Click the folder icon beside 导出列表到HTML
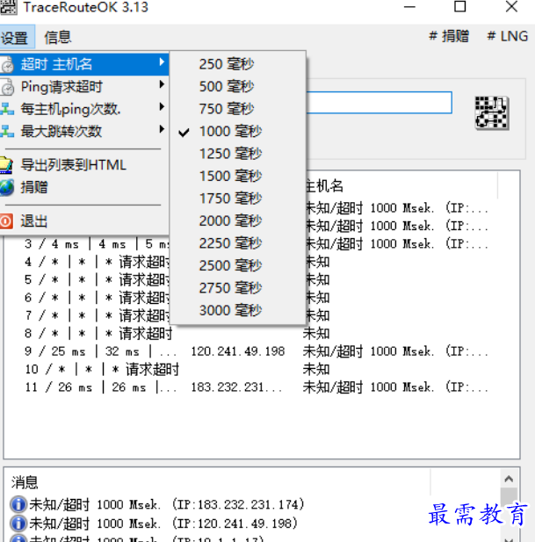This screenshot has height=542, width=535. [6, 165]
